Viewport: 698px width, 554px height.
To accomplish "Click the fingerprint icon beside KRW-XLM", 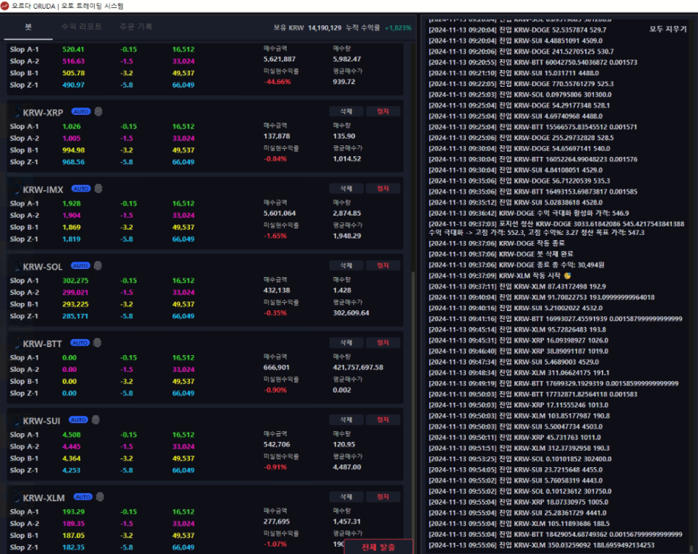I will 100,497.
